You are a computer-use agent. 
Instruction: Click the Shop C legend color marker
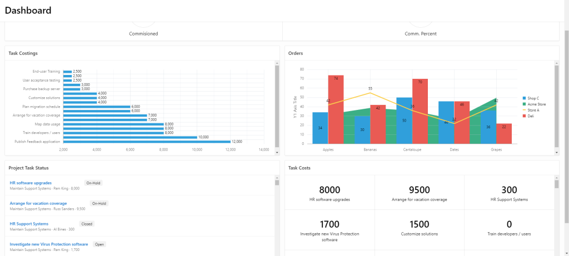(524, 98)
